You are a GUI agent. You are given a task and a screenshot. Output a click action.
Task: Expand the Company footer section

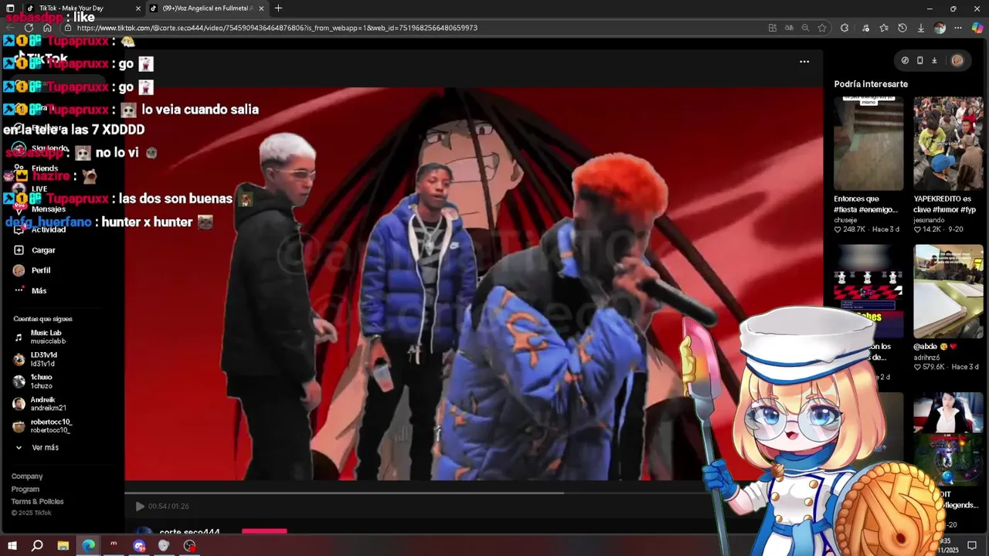pyautogui.click(x=27, y=476)
